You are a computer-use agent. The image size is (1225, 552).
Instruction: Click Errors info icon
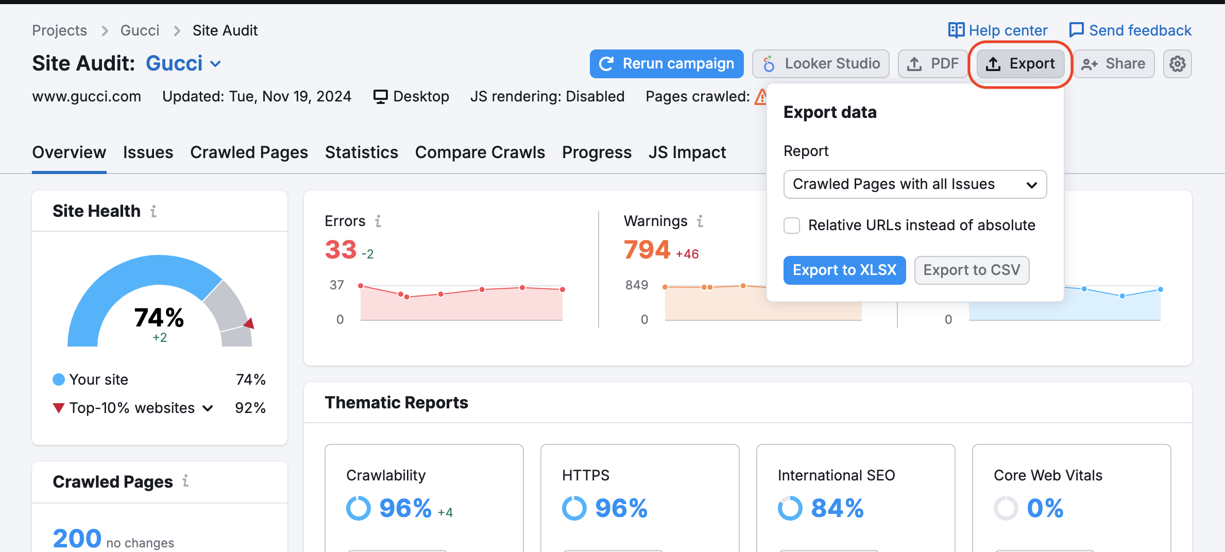378,221
